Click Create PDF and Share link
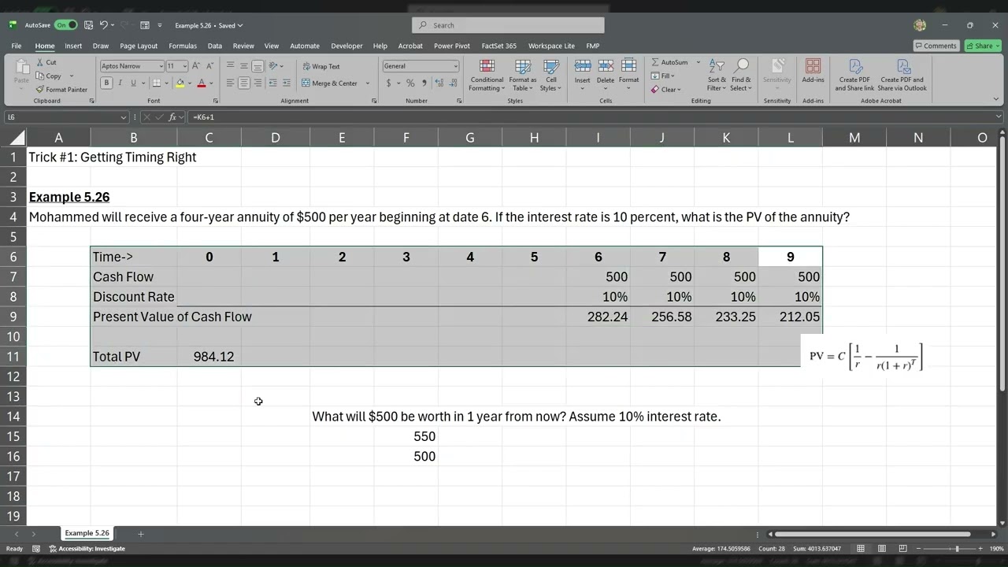This screenshot has height=567, width=1008. click(x=854, y=75)
